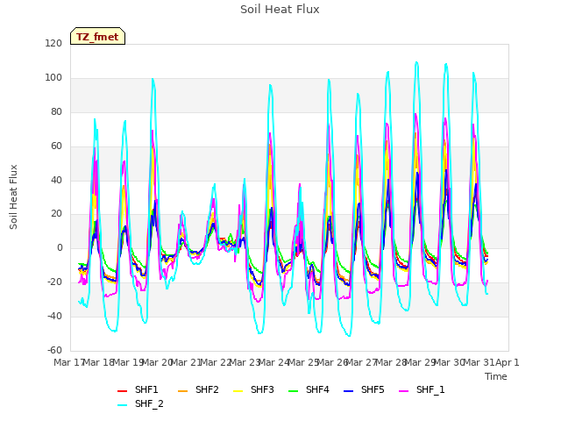The width and height of the screenshot is (561, 421).
Task: Click the Mar 23 x-axis date label
Action: pyautogui.click(x=245, y=362)
